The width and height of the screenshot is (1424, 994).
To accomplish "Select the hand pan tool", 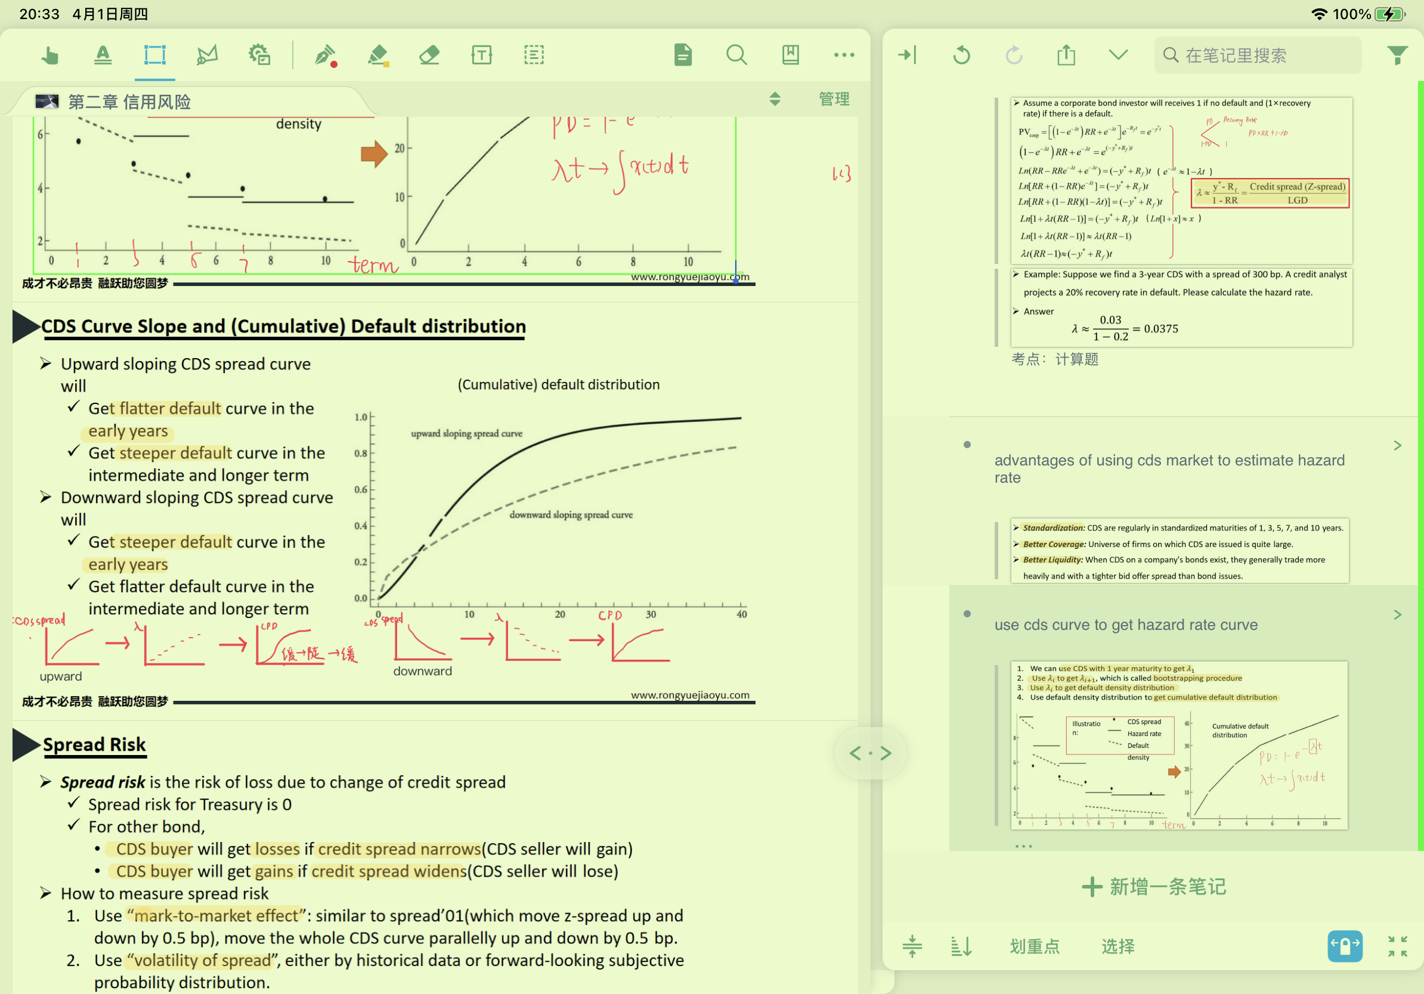I will (x=49, y=55).
